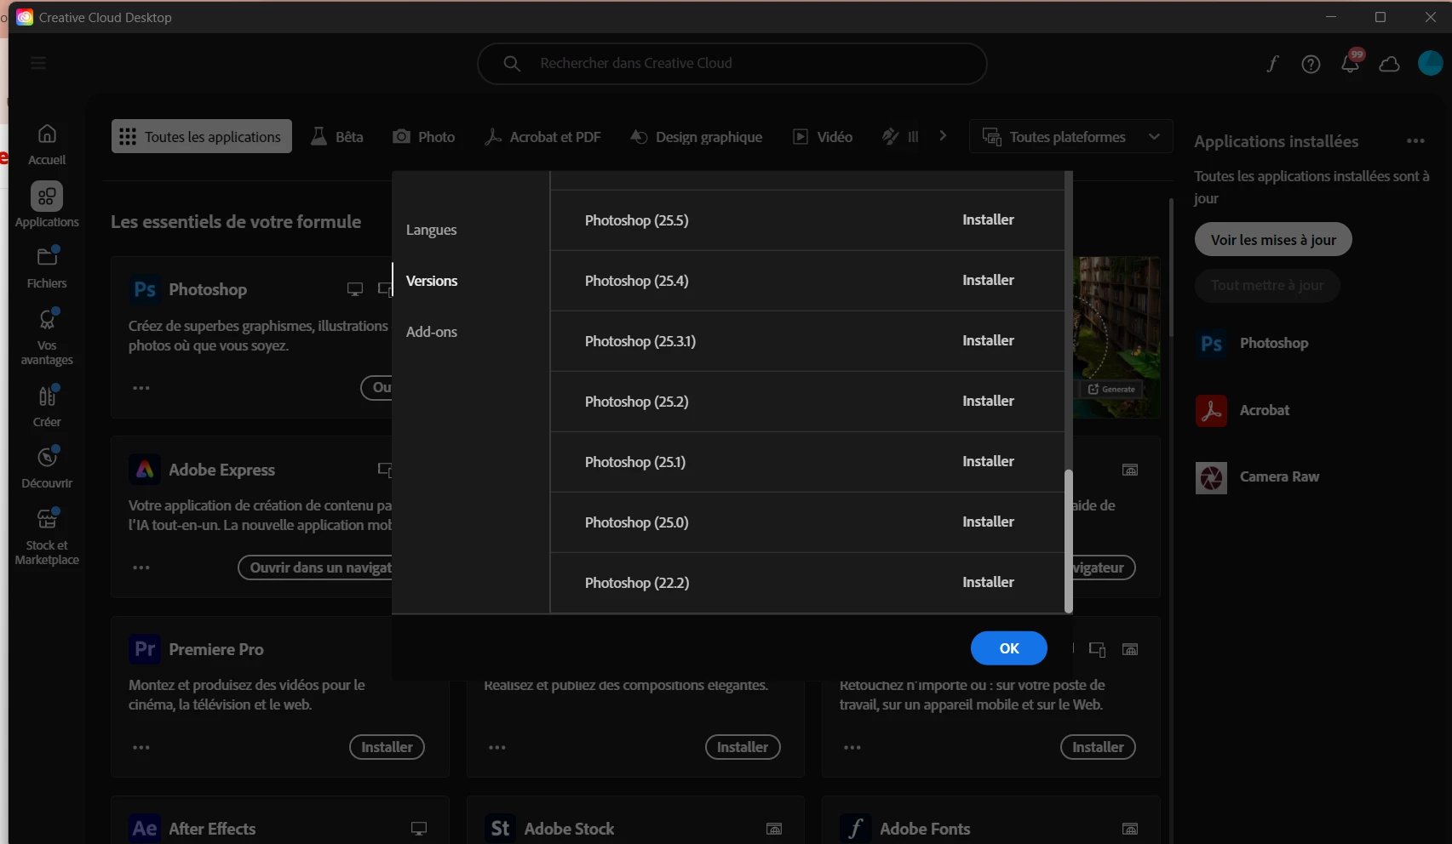Select Langues in dialog sidebar
1452x844 pixels.
431,230
